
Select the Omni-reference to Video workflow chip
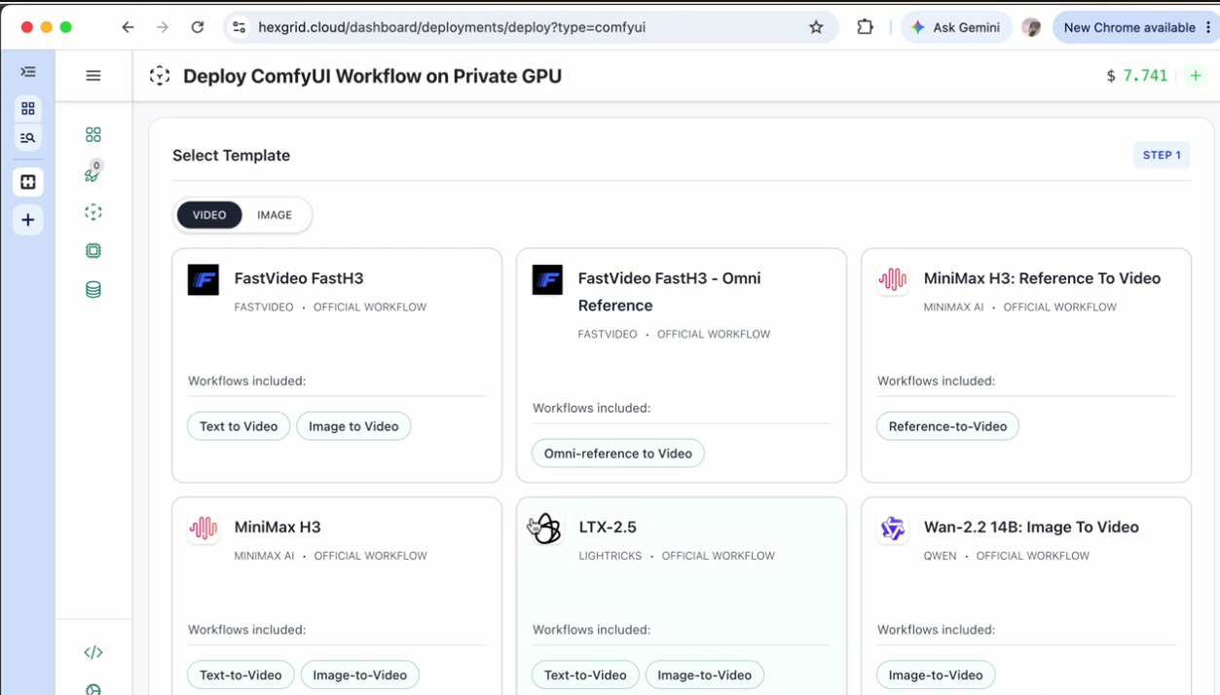618,454
